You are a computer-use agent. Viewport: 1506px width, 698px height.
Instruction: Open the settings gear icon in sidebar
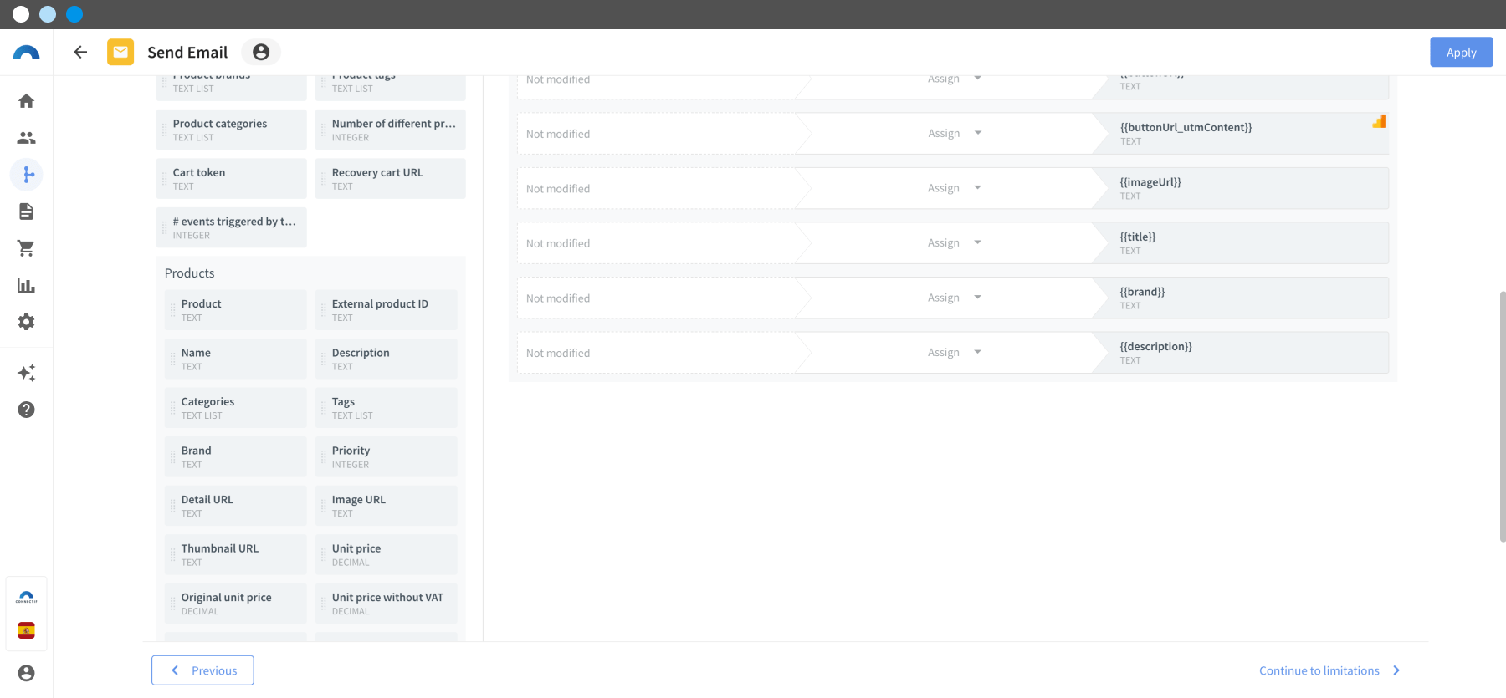[27, 322]
